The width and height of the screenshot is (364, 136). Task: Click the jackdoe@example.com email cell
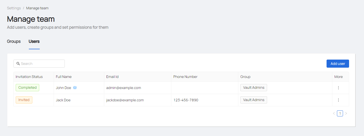(x=125, y=100)
